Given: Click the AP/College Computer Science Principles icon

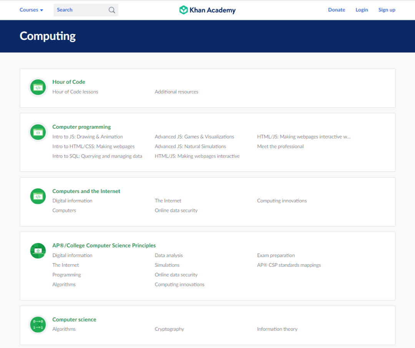Looking at the screenshot, I should click(38, 251).
